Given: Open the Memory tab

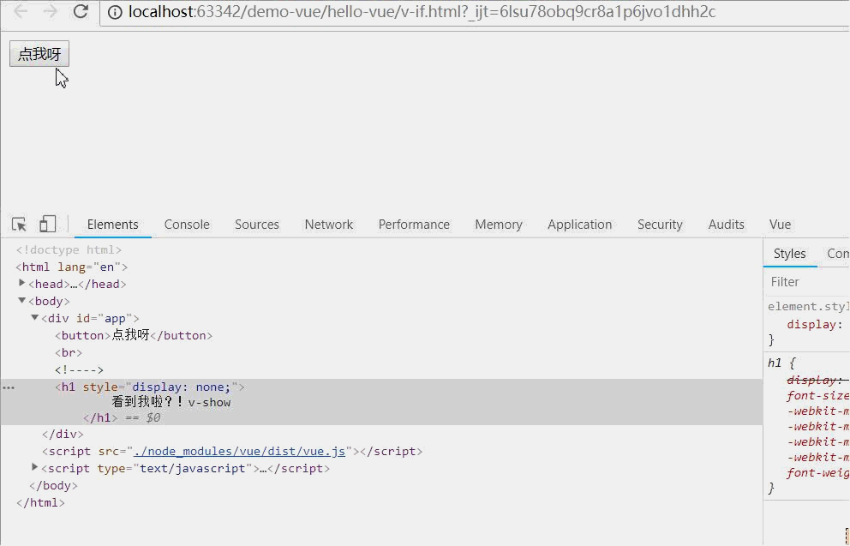Looking at the screenshot, I should [499, 225].
